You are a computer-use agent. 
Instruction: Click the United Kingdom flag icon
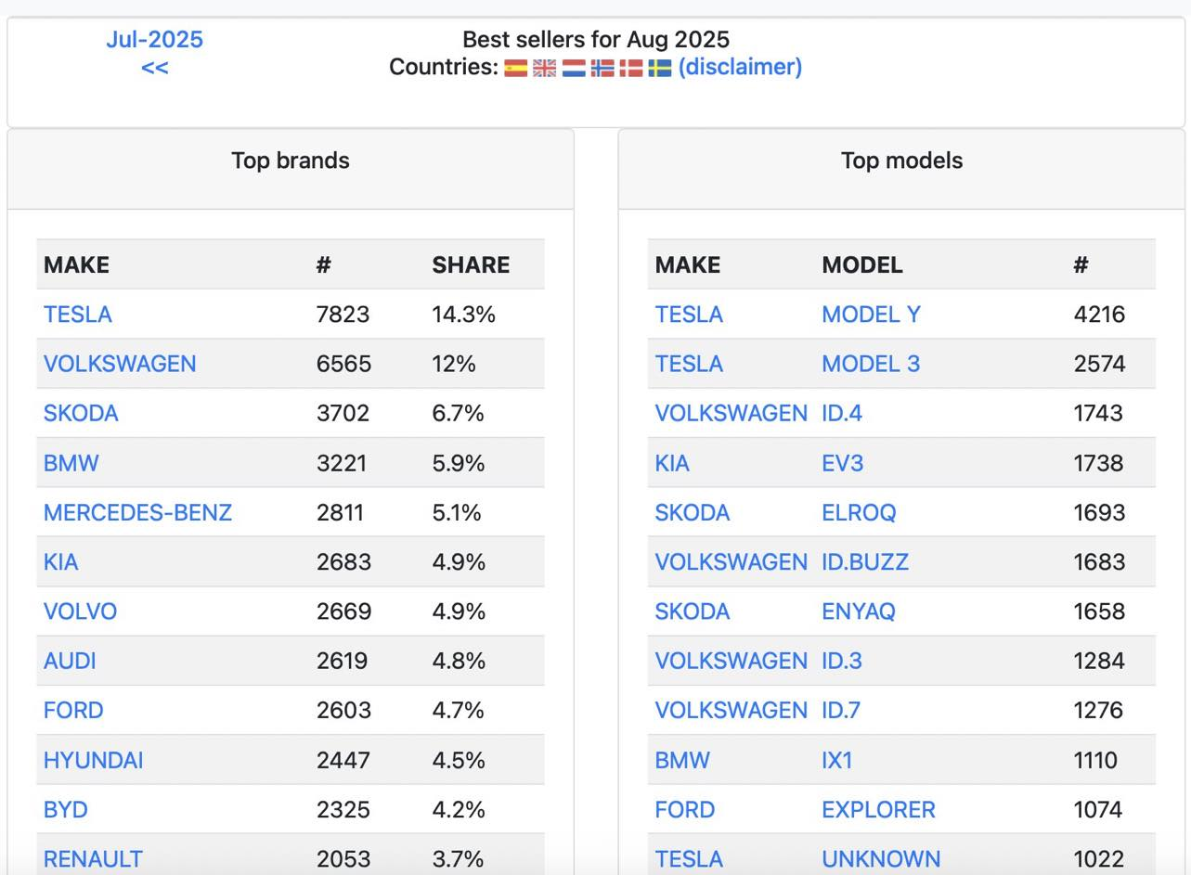[x=545, y=68]
